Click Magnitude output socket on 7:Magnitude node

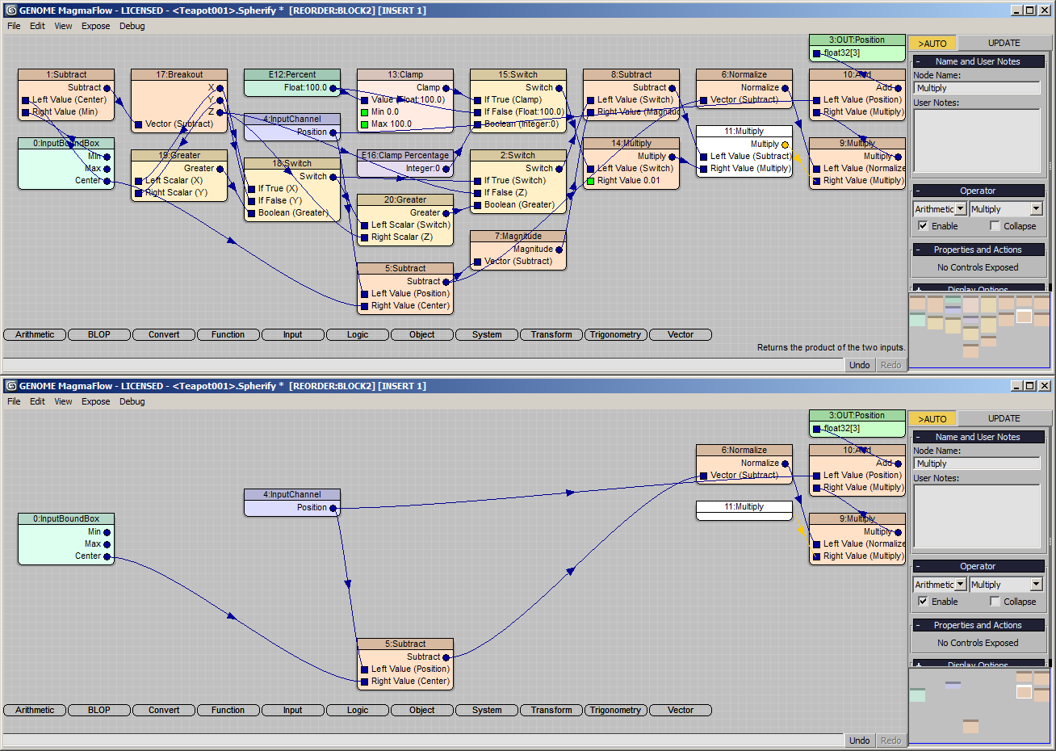click(x=559, y=250)
